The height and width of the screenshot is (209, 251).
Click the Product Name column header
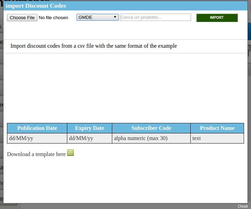pyautogui.click(x=217, y=128)
